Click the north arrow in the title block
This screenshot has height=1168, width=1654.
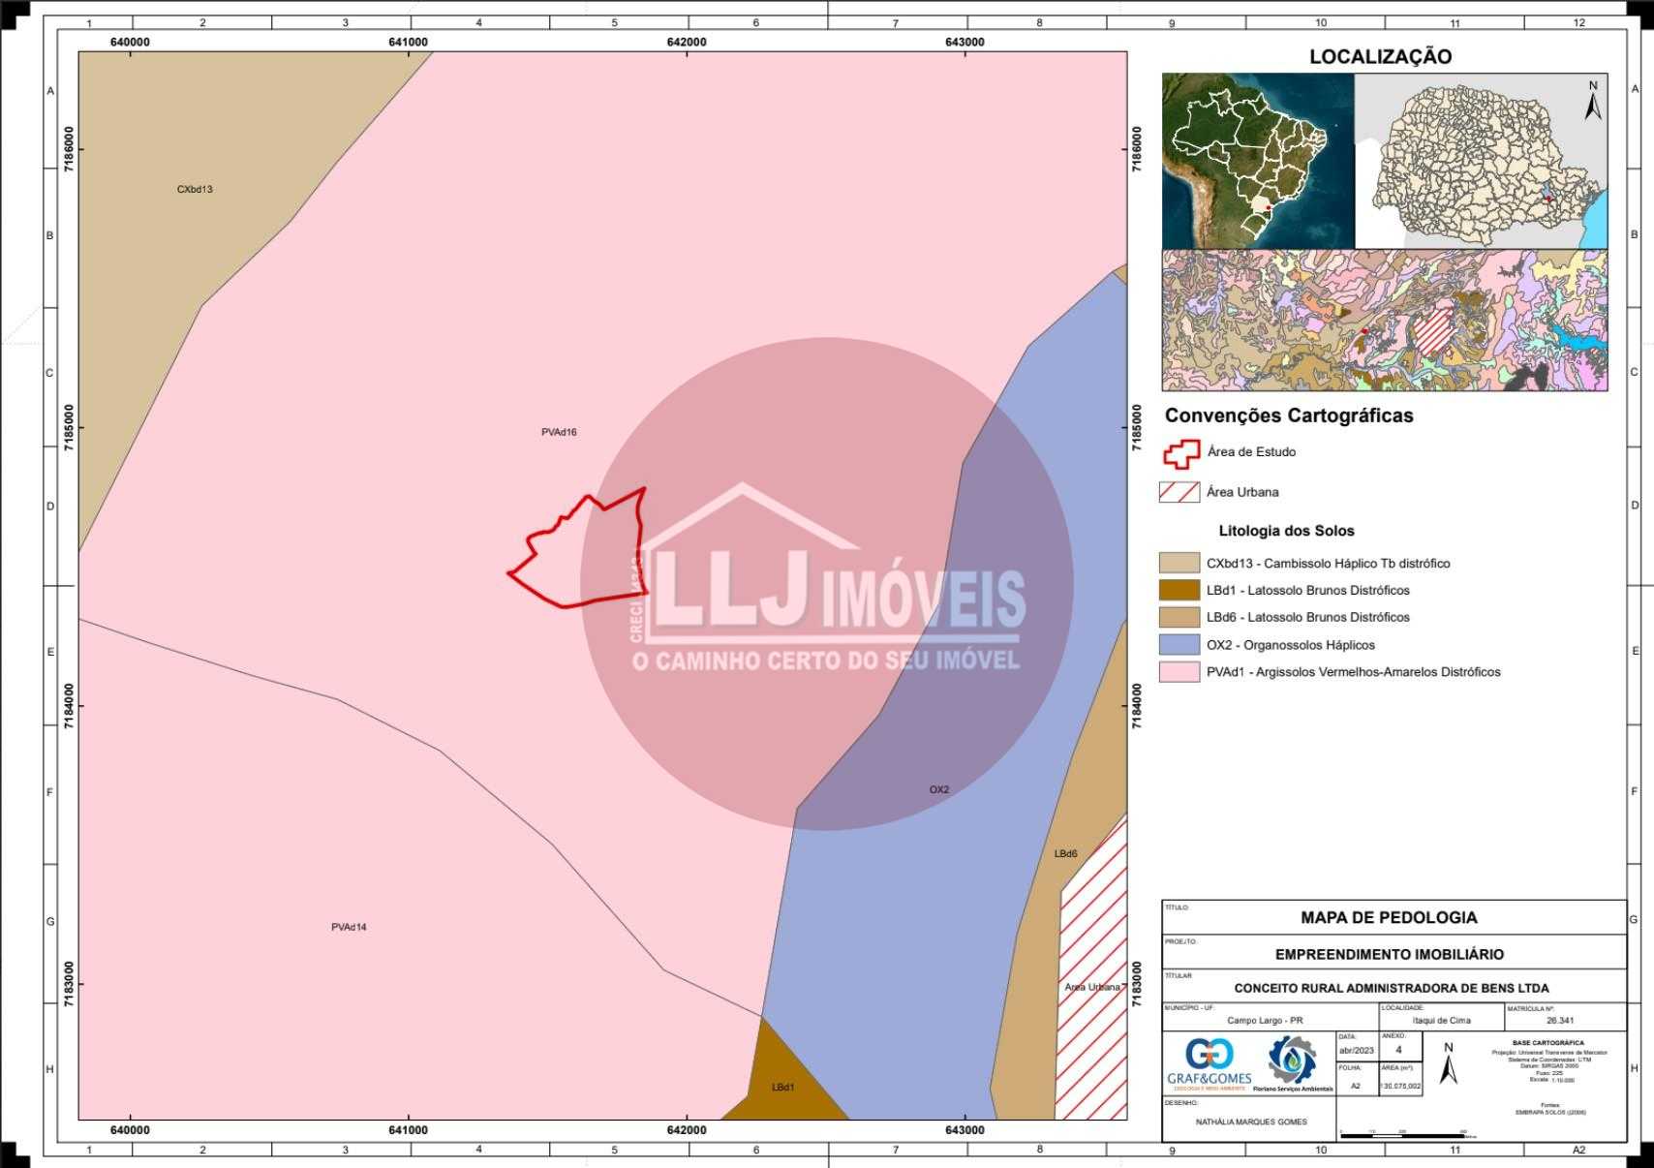pyautogui.click(x=1448, y=1063)
